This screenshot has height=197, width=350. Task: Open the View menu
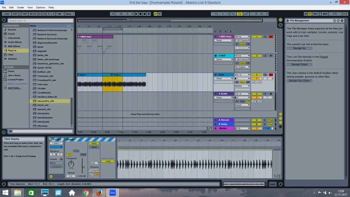[30, 7]
